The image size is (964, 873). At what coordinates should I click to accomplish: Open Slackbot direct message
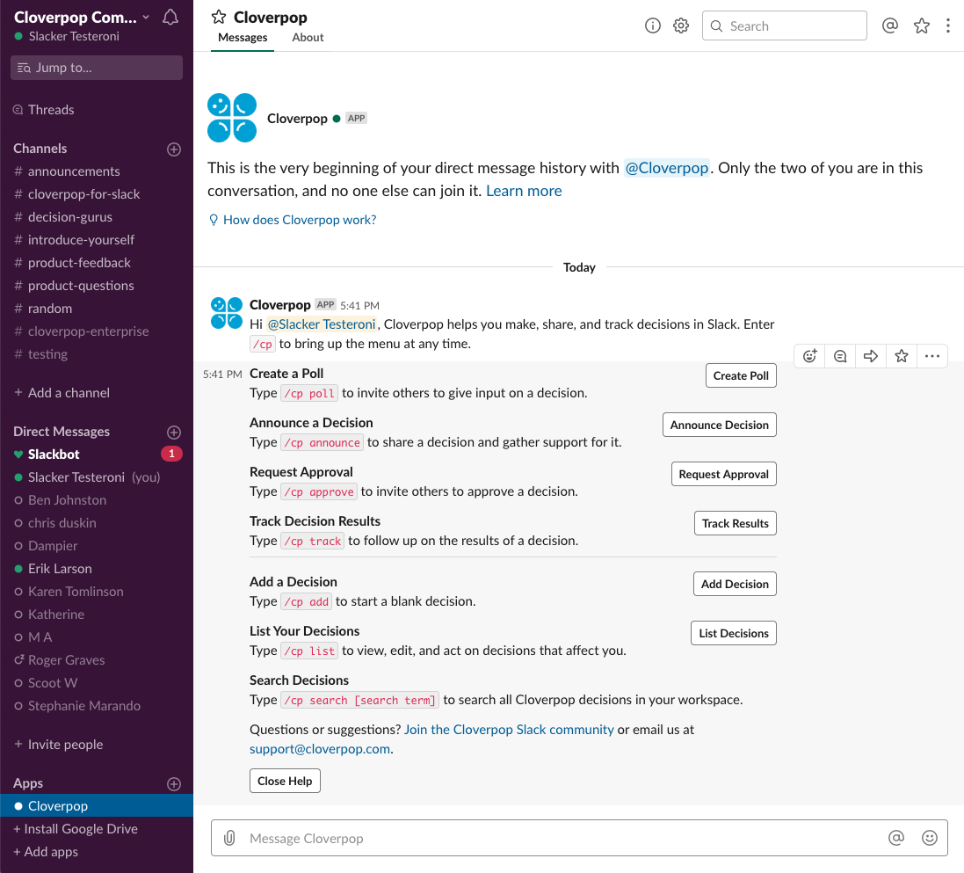pos(97,454)
